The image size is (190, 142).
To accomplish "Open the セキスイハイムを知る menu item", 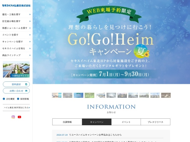I will click(16, 48).
